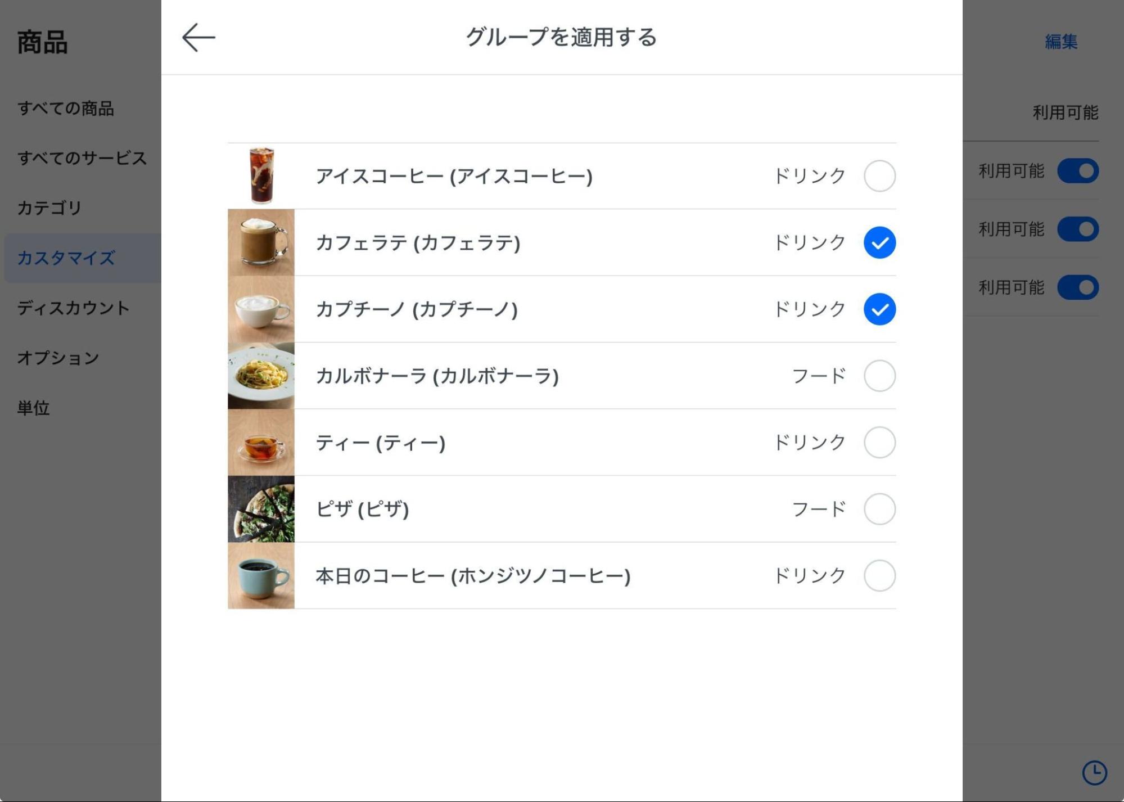
Task: Click the ピザ product photo
Action: [x=260, y=509]
